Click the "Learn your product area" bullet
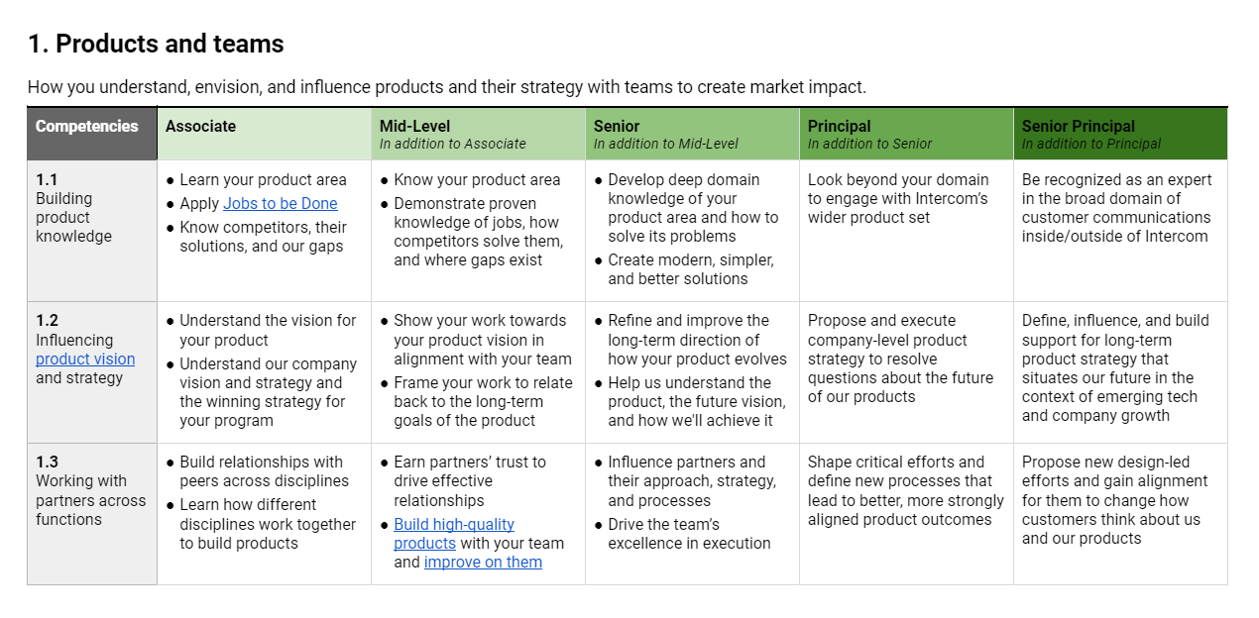The height and width of the screenshot is (618, 1259). point(263,180)
